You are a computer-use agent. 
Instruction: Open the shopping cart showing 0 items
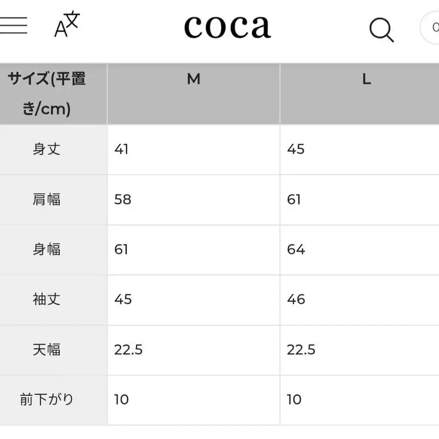point(433,28)
